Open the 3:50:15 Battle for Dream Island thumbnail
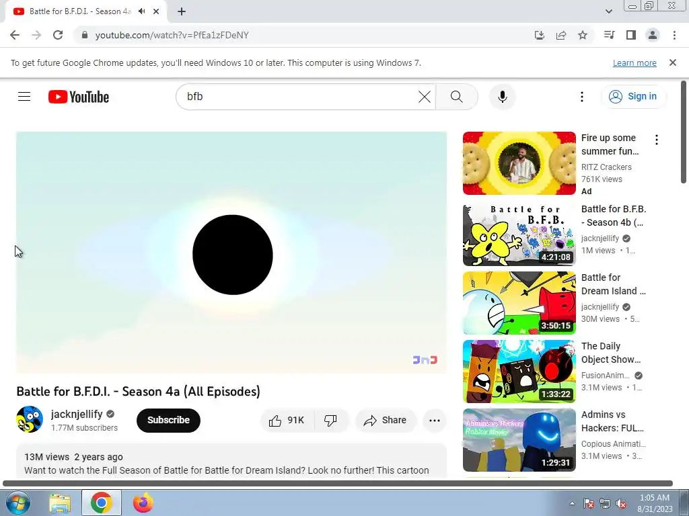Screen dimensions: 689x516 519,303
